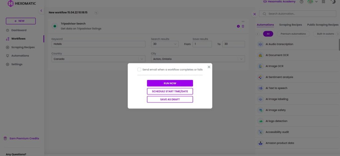Click the Hexomatic logo
The height and width of the screenshot is (156, 340).
[22, 3]
